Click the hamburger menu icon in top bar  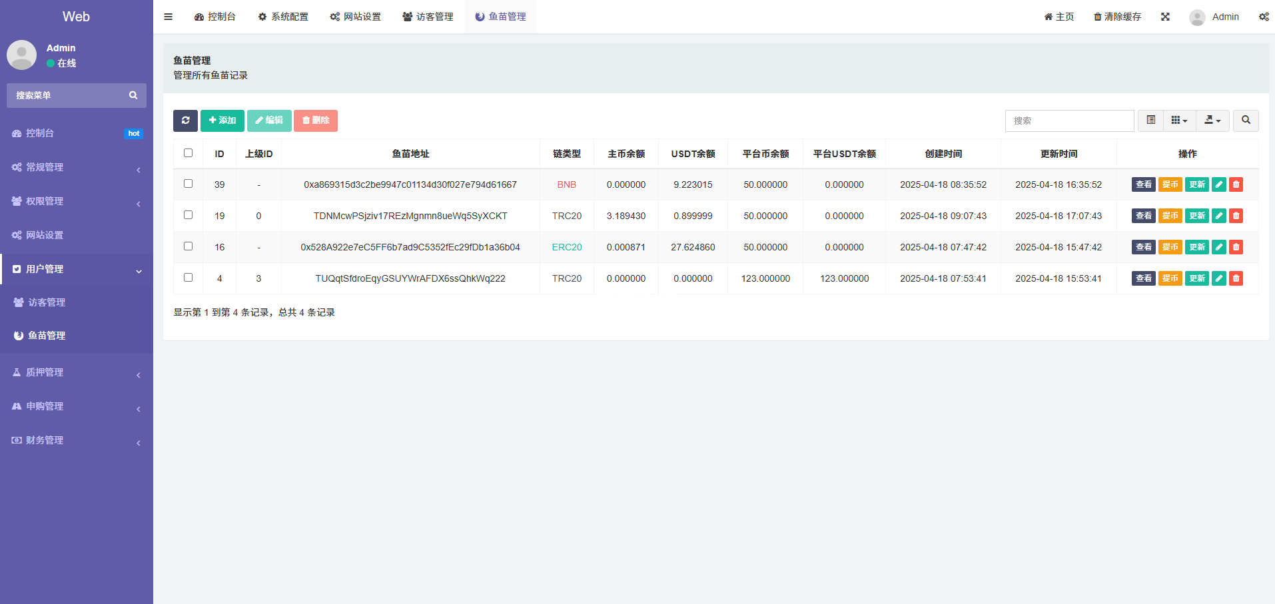[x=168, y=17]
